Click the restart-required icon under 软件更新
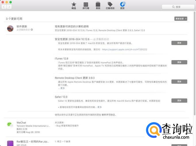This screenshot has width=196, height=146. [32, 30]
